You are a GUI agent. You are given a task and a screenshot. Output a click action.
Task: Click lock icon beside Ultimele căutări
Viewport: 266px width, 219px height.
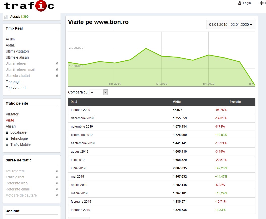(57, 76)
